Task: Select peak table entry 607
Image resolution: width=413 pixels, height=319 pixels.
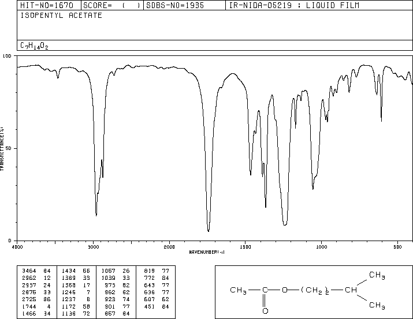Action: click(157, 299)
